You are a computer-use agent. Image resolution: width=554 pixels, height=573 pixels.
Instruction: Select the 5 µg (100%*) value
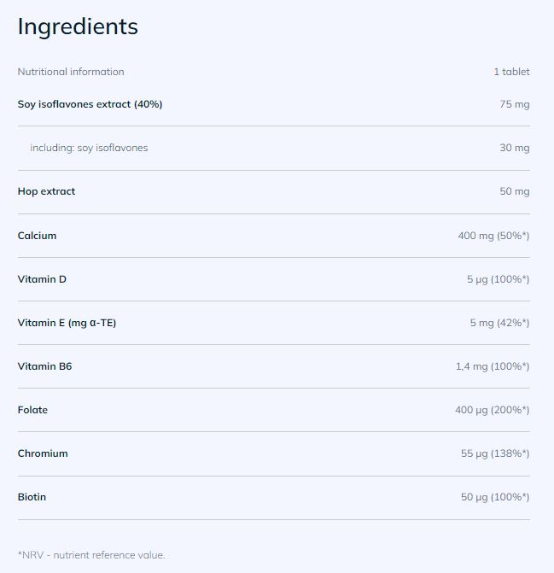click(x=498, y=279)
